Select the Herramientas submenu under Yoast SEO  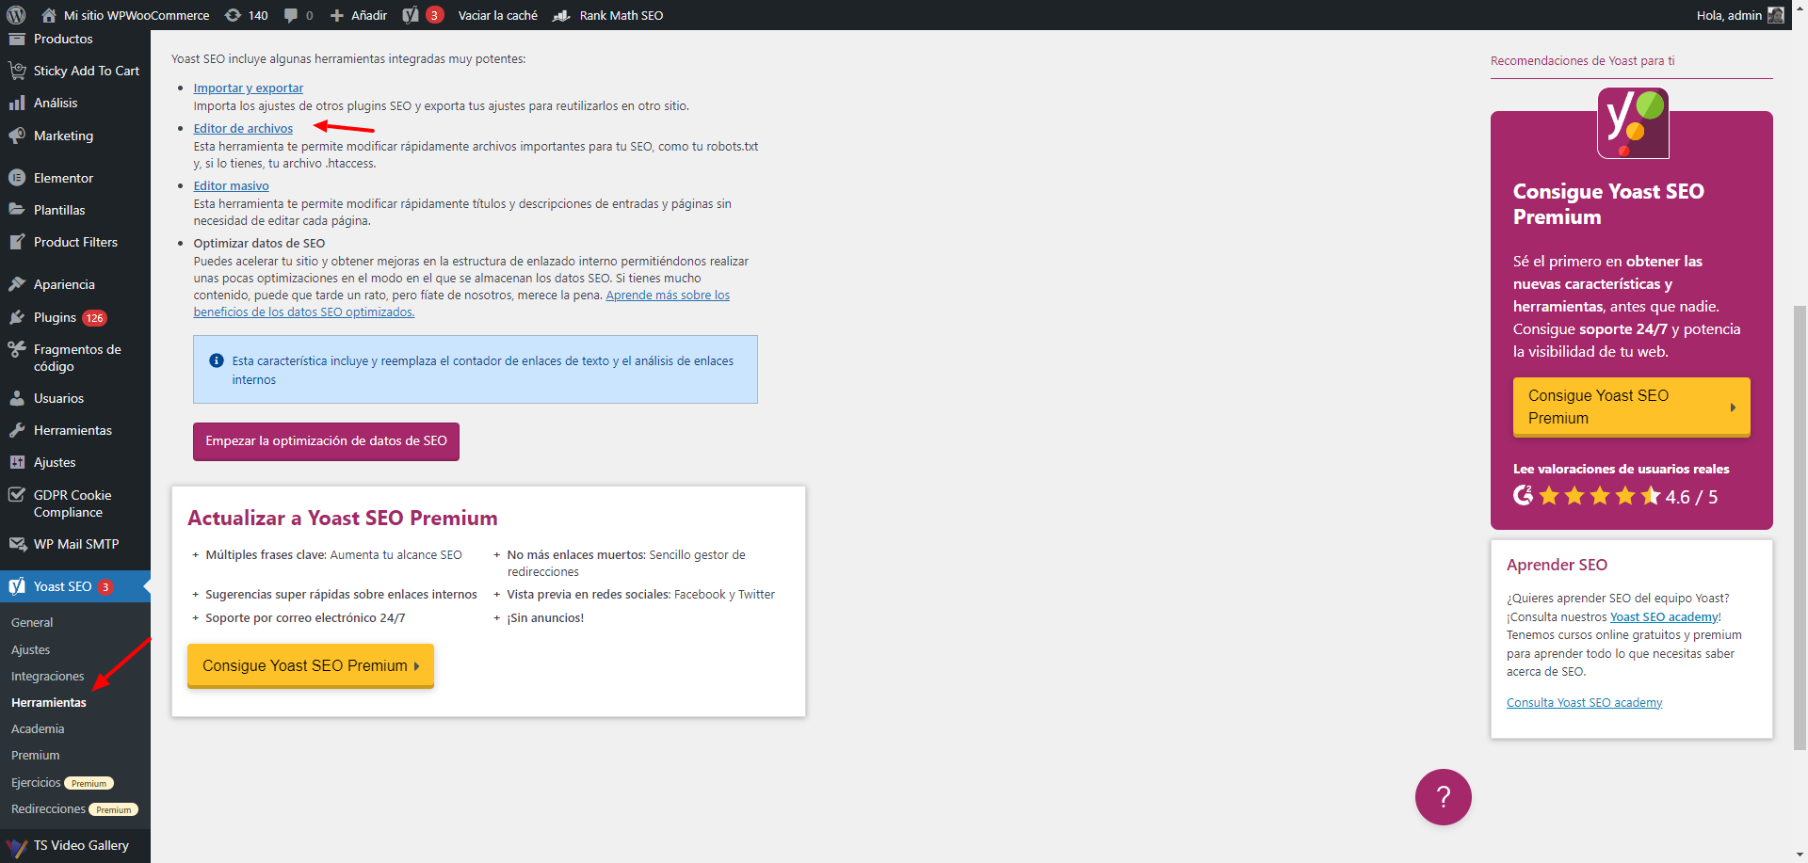(x=49, y=702)
